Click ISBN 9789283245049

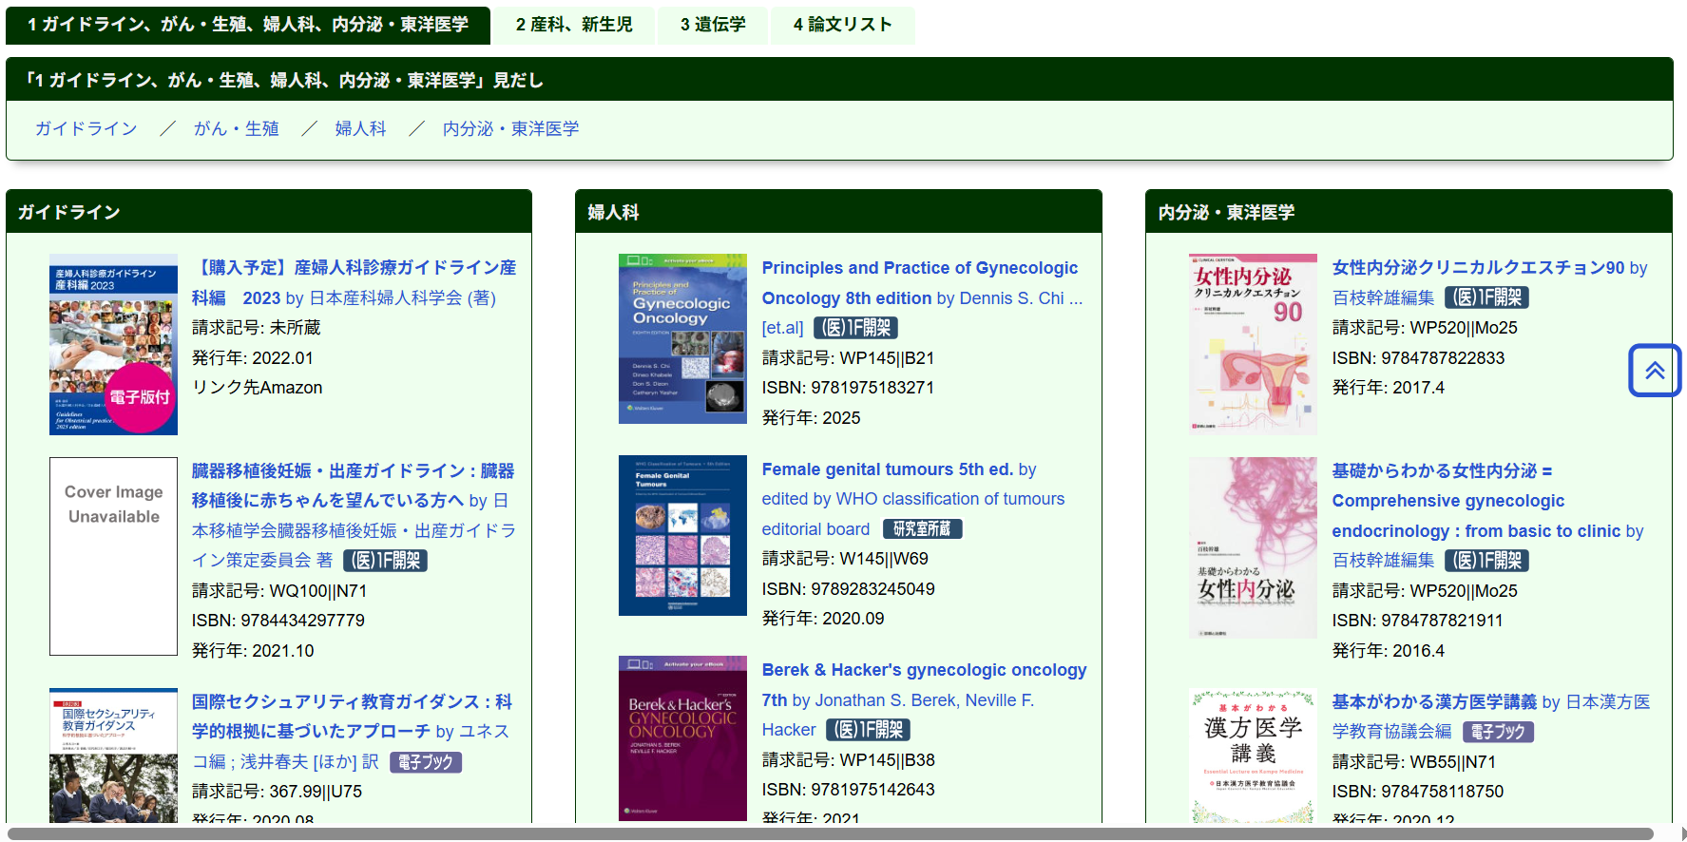click(872, 589)
